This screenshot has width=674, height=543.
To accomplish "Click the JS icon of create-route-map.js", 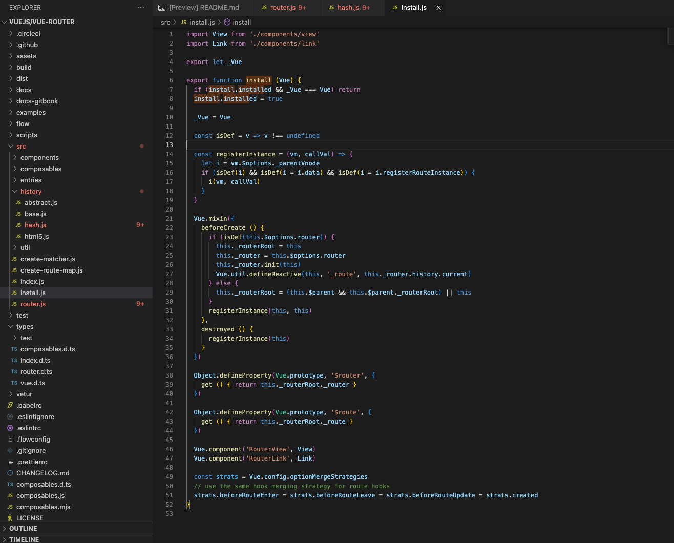I will pyautogui.click(x=14, y=270).
